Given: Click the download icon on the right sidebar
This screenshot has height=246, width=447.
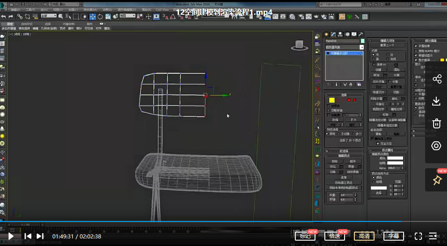Looking at the screenshot, I should pos(436,102).
